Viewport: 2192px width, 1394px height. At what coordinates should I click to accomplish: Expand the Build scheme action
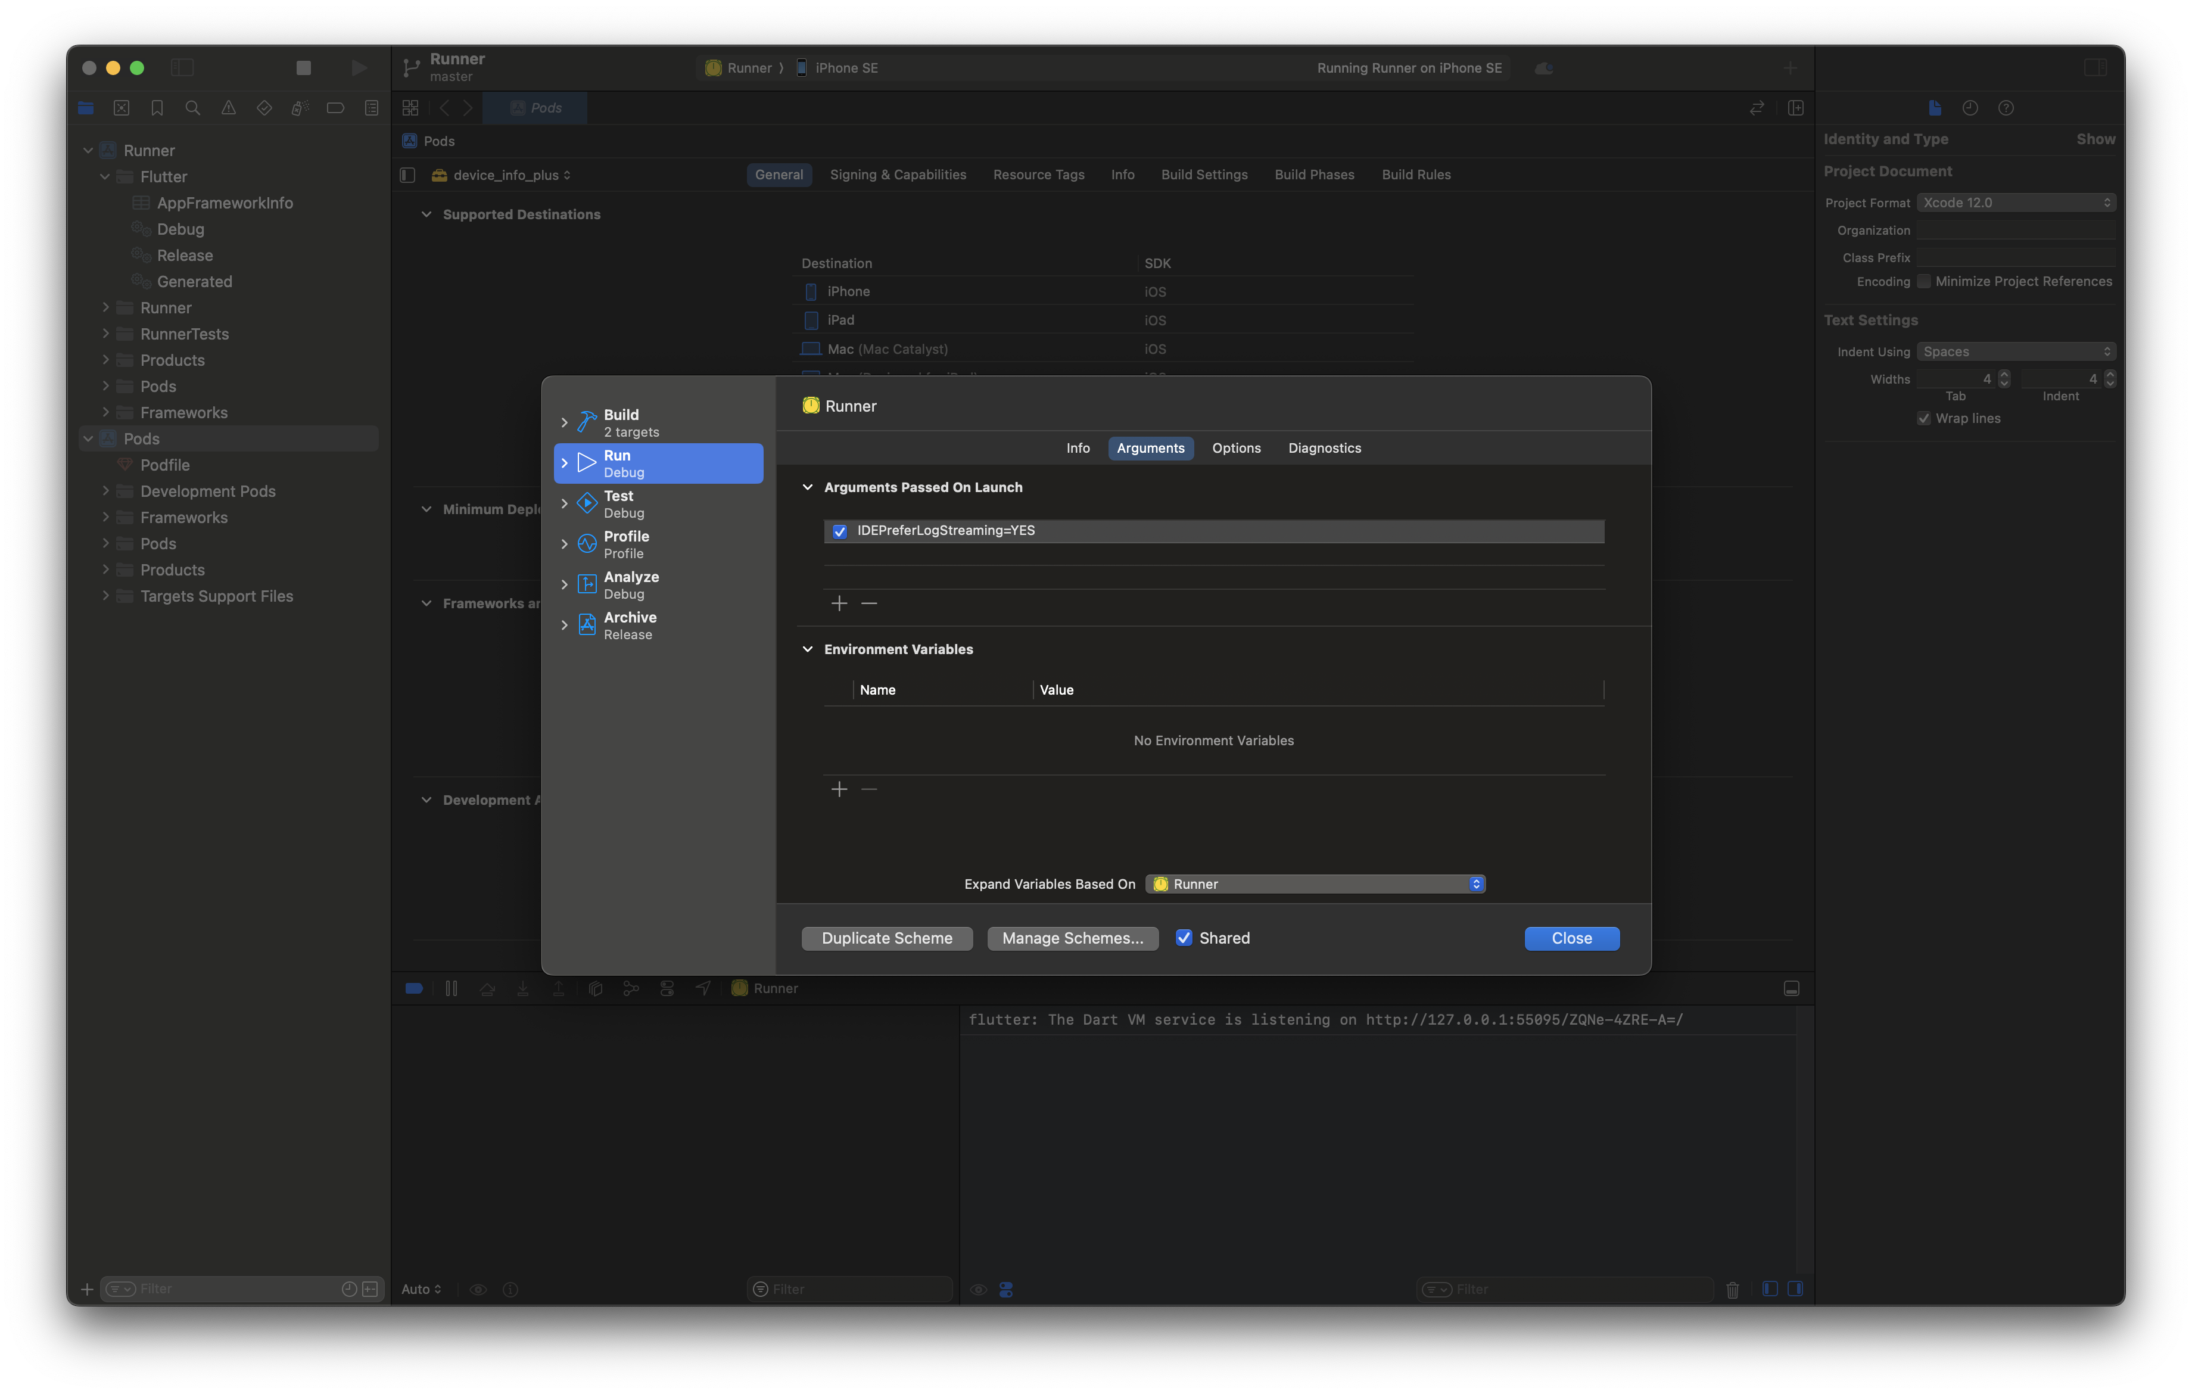pyautogui.click(x=565, y=422)
